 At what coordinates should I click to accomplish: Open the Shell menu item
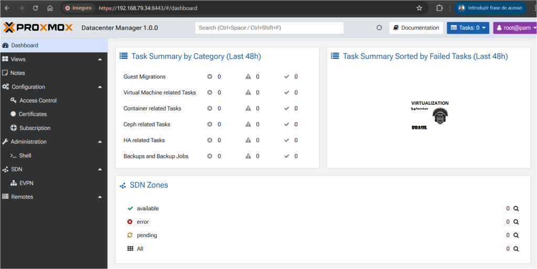coord(25,156)
